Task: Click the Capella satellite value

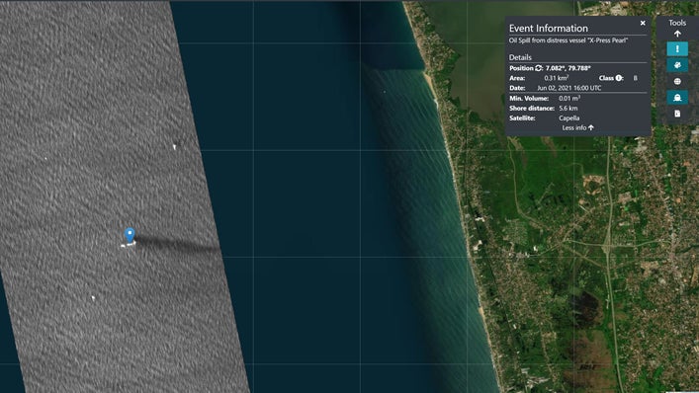Action: [569, 118]
